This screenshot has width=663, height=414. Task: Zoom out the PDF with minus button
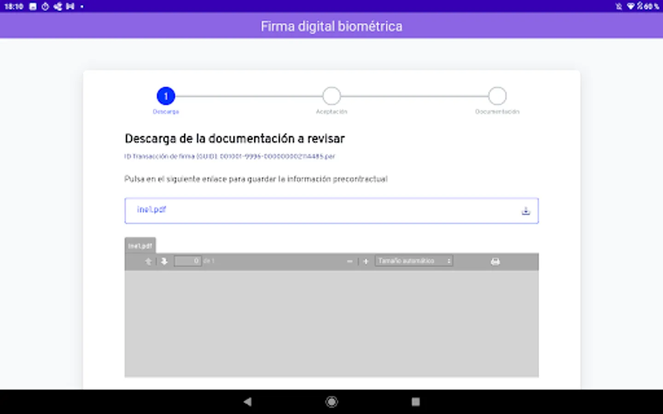pos(349,261)
